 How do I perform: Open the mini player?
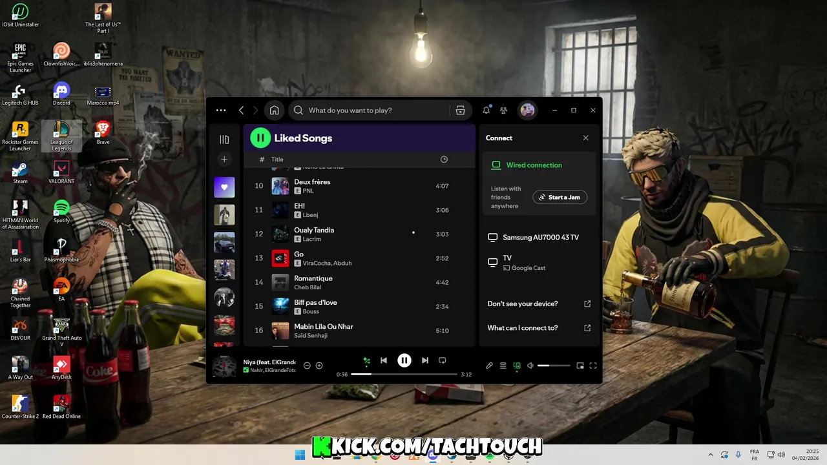click(x=580, y=366)
